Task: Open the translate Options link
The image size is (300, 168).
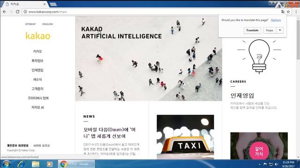Action: [x=276, y=20]
